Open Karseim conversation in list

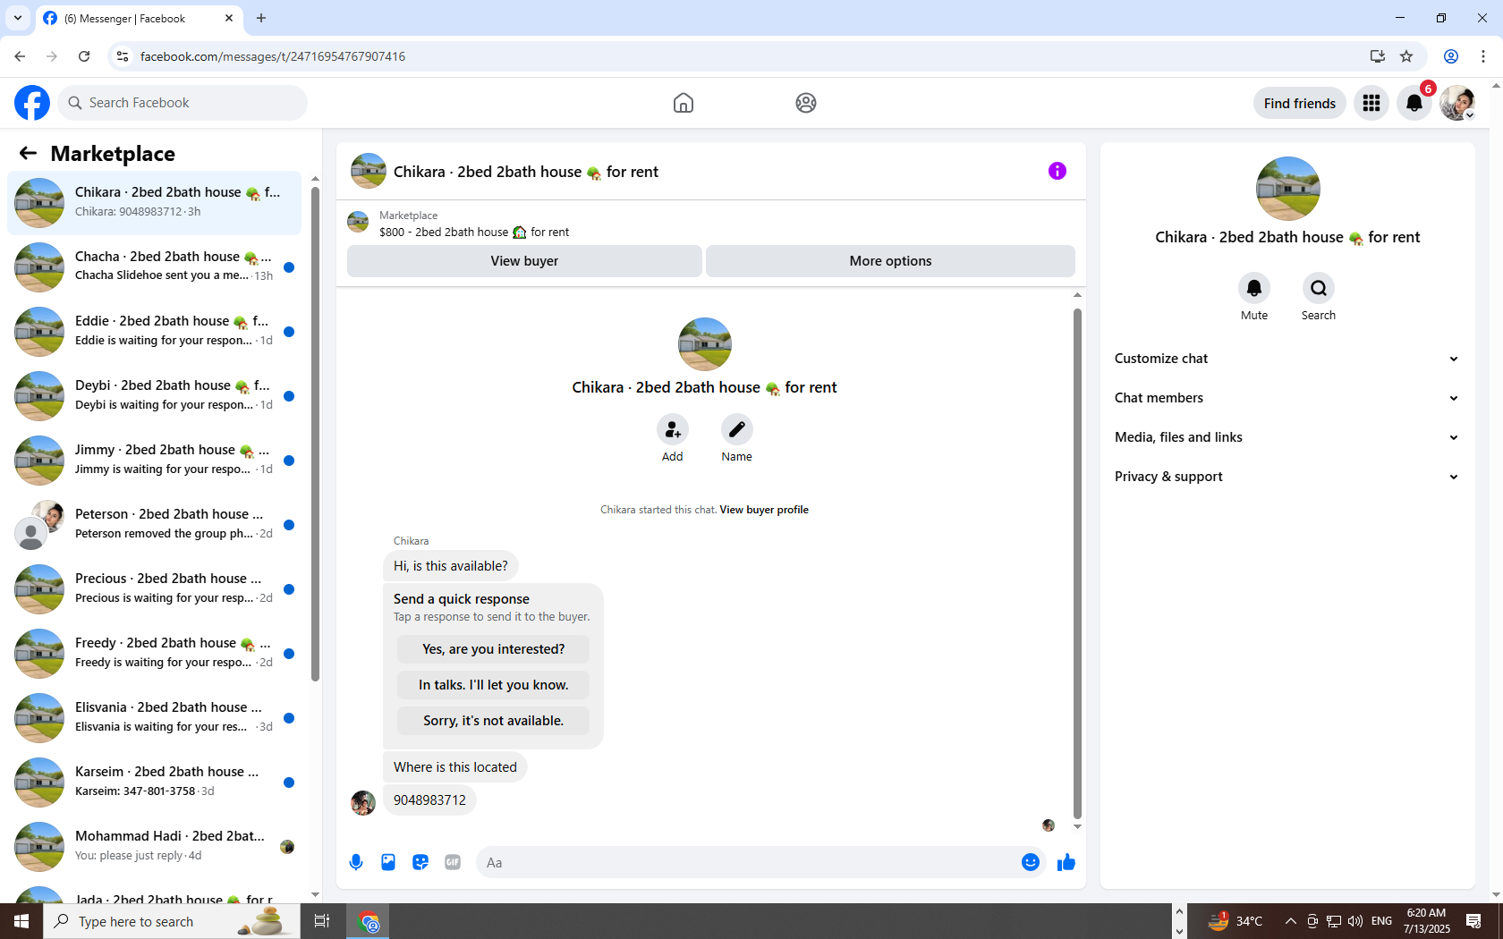pyautogui.click(x=155, y=782)
